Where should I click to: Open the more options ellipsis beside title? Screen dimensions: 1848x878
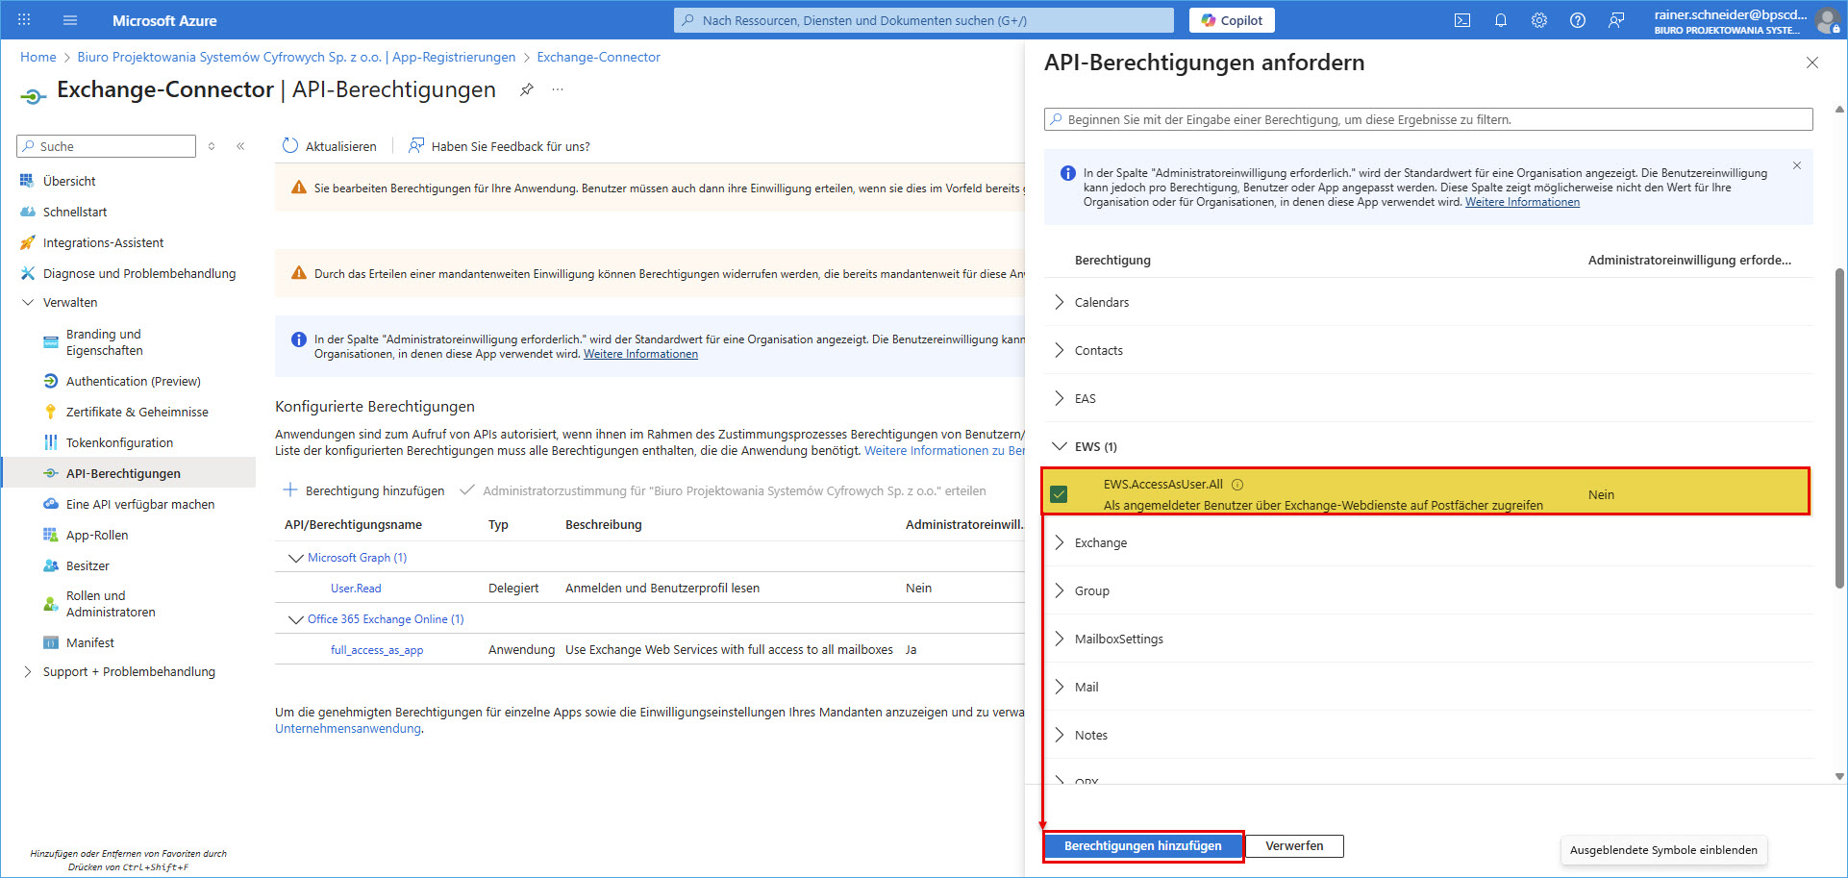[x=558, y=89]
